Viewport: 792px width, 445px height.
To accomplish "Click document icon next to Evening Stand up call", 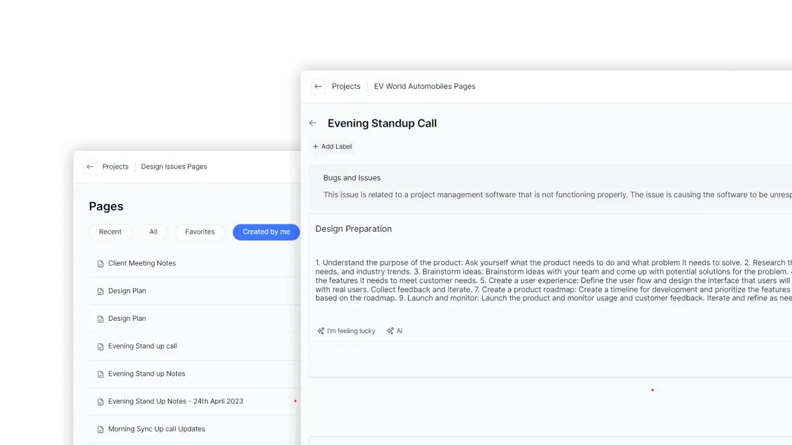I will click(100, 347).
